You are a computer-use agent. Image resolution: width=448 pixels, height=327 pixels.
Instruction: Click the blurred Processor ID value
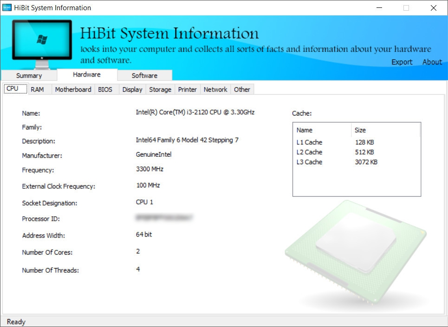tap(164, 218)
